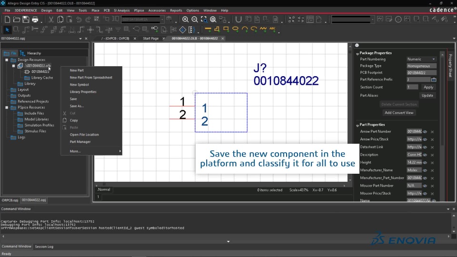Image resolution: width=457 pixels, height=257 pixels.
Task: Collapse the Part Properties section
Action: (358, 125)
